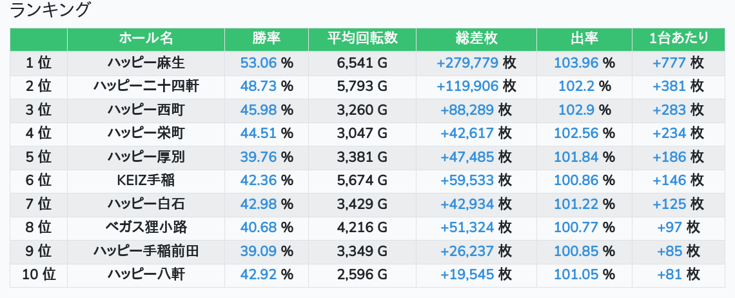
Task: Click the 勝率 column header
Action: [266, 39]
